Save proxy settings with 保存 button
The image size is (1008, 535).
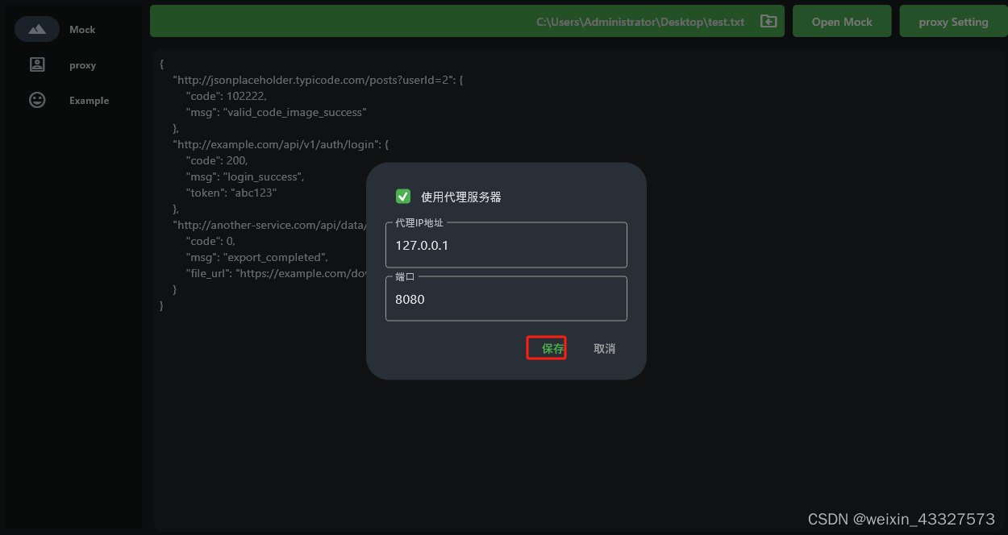pos(553,348)
